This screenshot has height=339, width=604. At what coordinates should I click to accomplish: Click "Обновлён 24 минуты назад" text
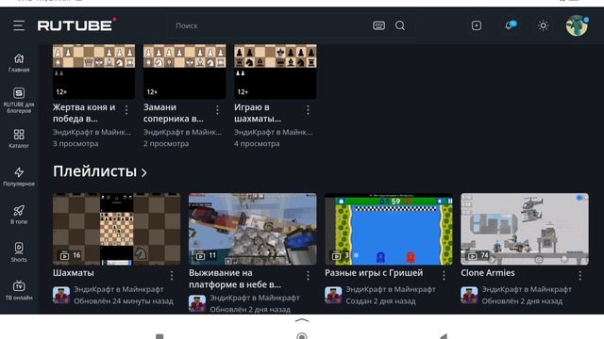click(x=124, y=301)
